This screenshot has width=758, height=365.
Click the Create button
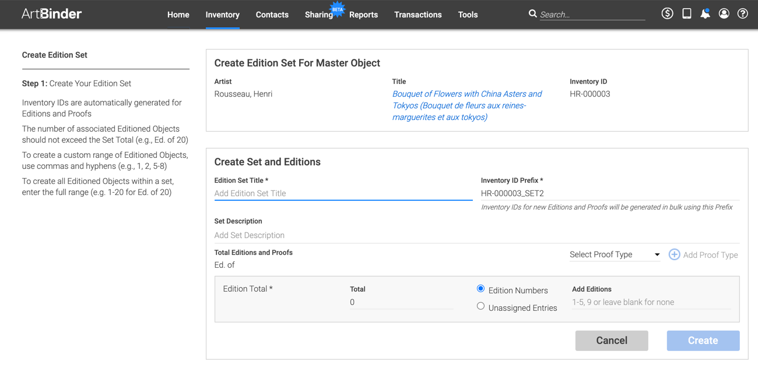pyautogui.click(x=703, y=341)
